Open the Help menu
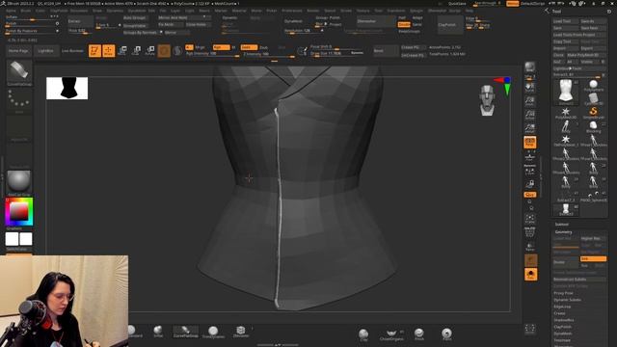 [x=469, y=11]
